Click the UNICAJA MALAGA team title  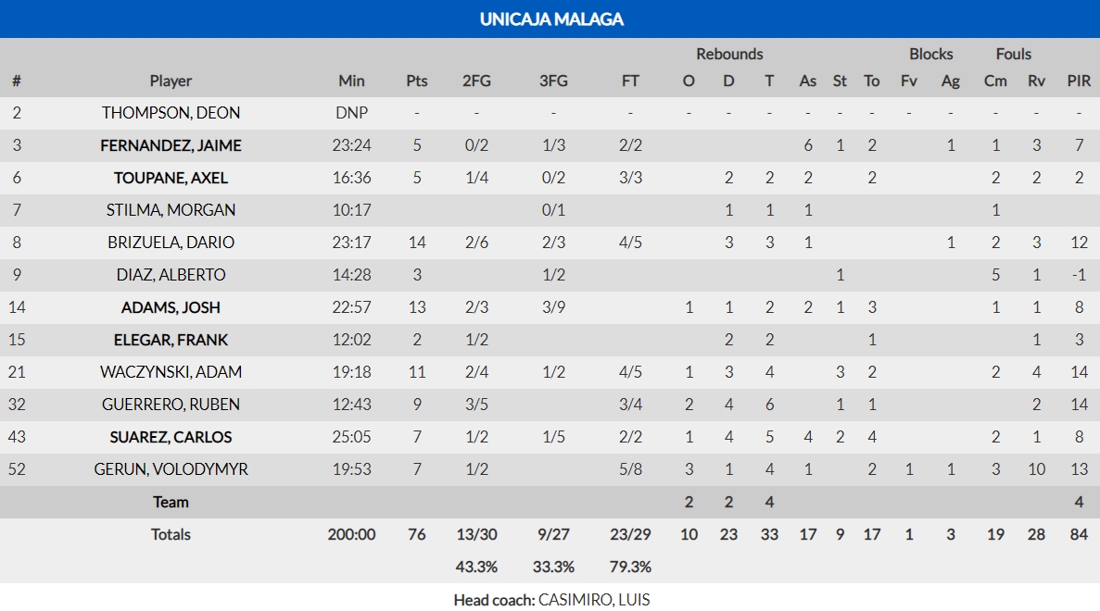550,19
